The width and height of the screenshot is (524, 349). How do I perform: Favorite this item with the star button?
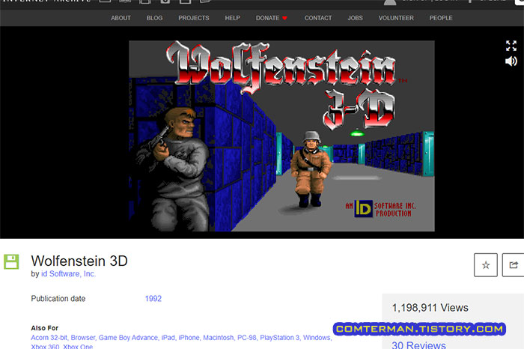coord(486,265)
